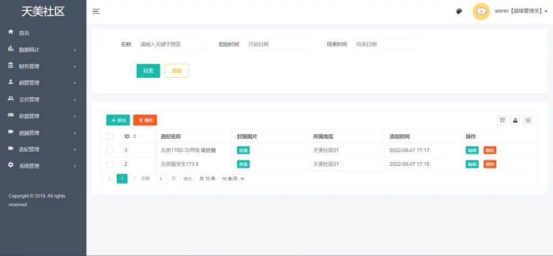This screenshot has height=256, width=553.
Task: Click the 所属地区 column header
Action: pyautogui.click(x=323, y=137)
